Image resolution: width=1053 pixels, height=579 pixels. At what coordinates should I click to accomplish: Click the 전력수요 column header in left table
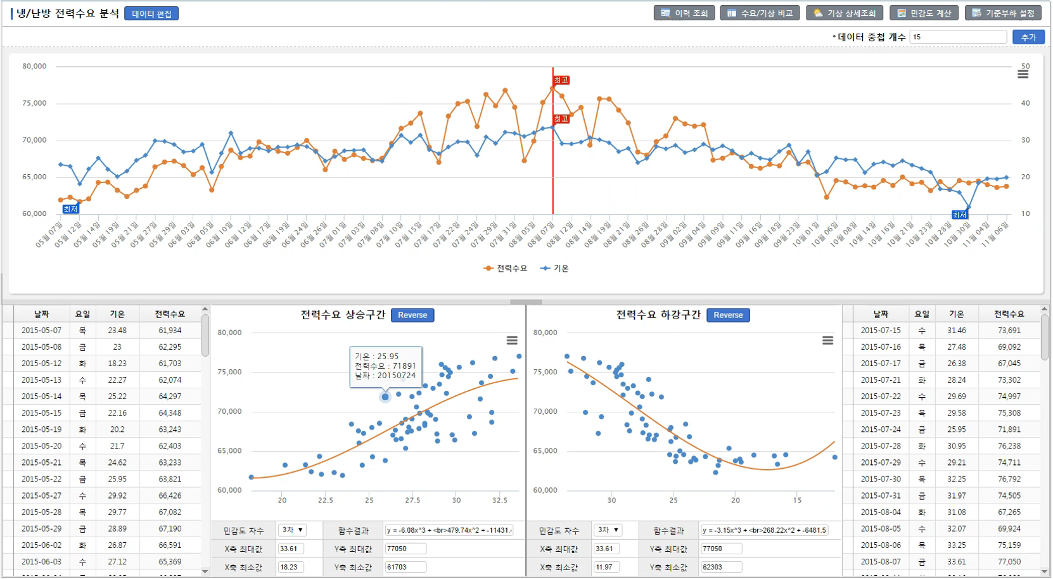(x=170, y=314)
